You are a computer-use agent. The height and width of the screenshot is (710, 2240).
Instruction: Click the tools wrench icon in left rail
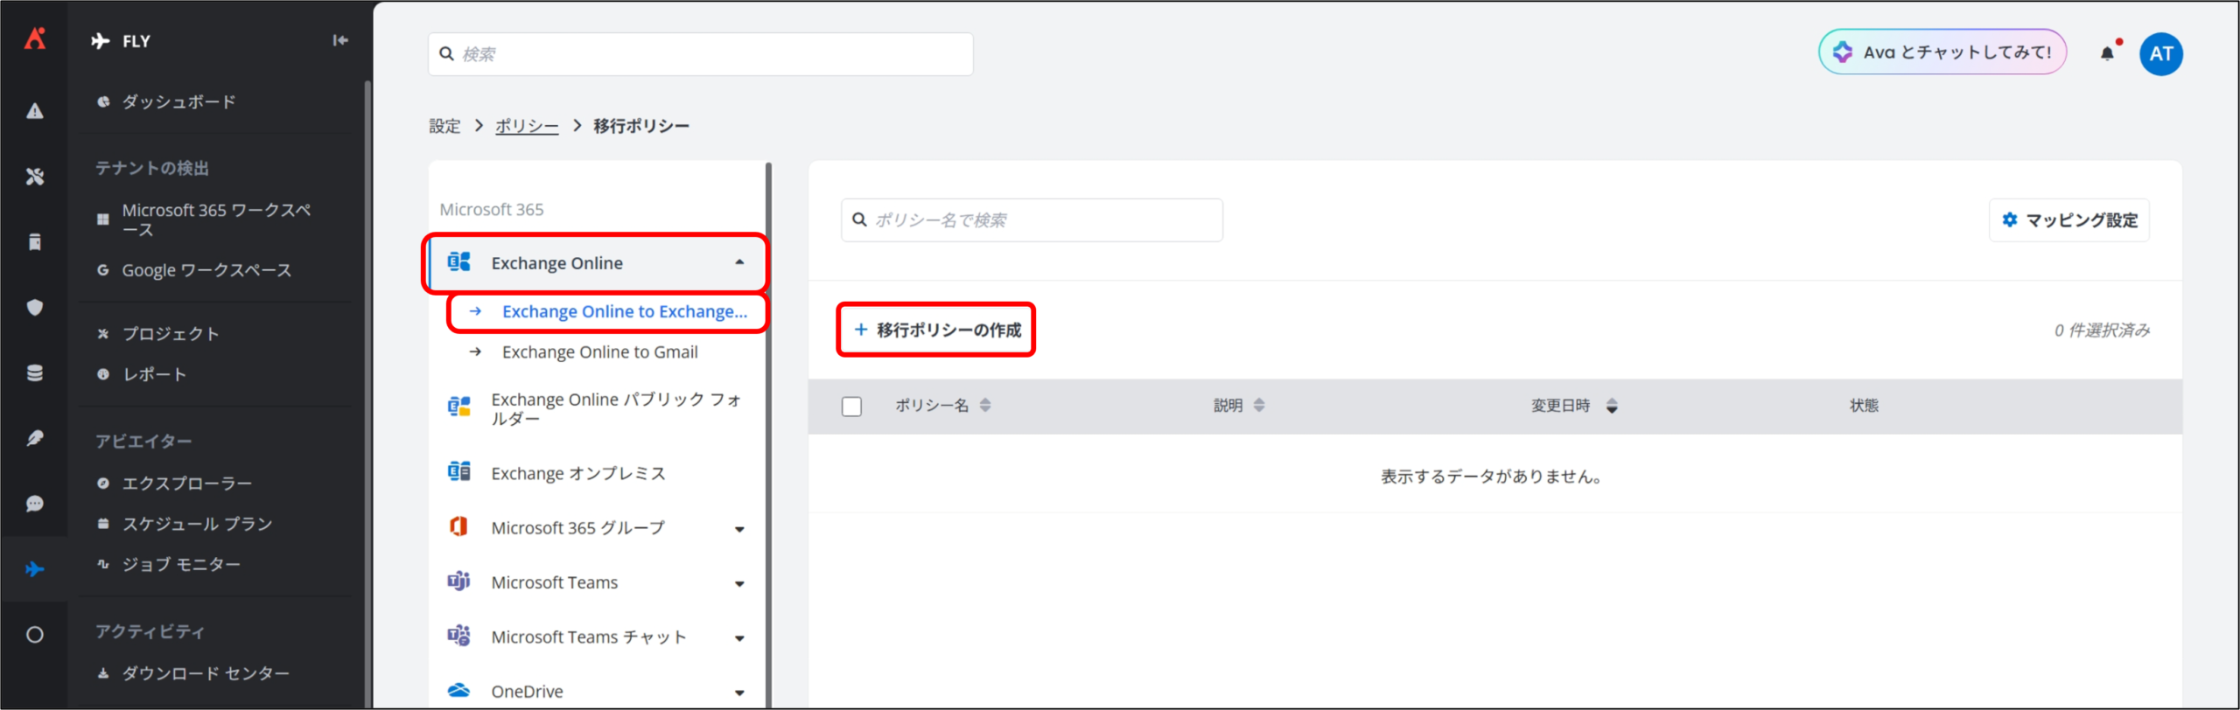pos(35,177)
